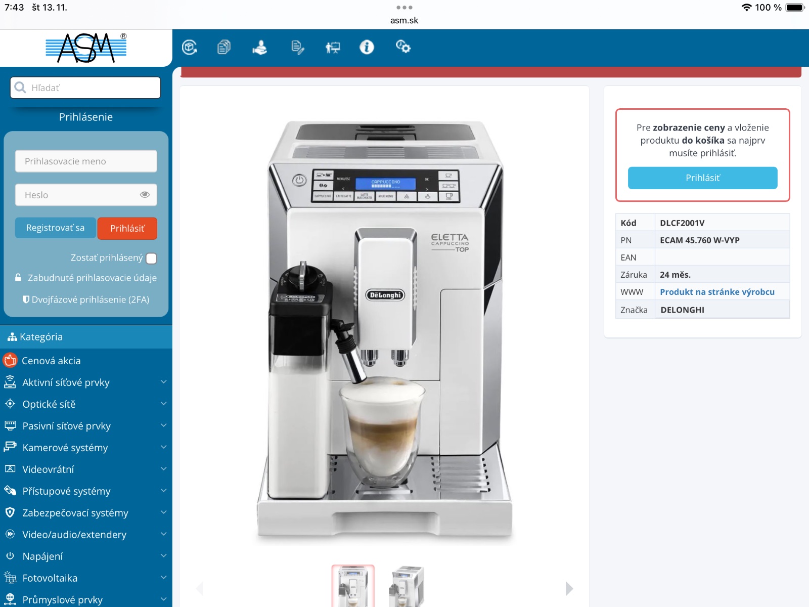The width and height of the screenshot is (809, 607).
Task: Enable the Zostať prihlásený checkbox
Action: [x=151, y=258]
